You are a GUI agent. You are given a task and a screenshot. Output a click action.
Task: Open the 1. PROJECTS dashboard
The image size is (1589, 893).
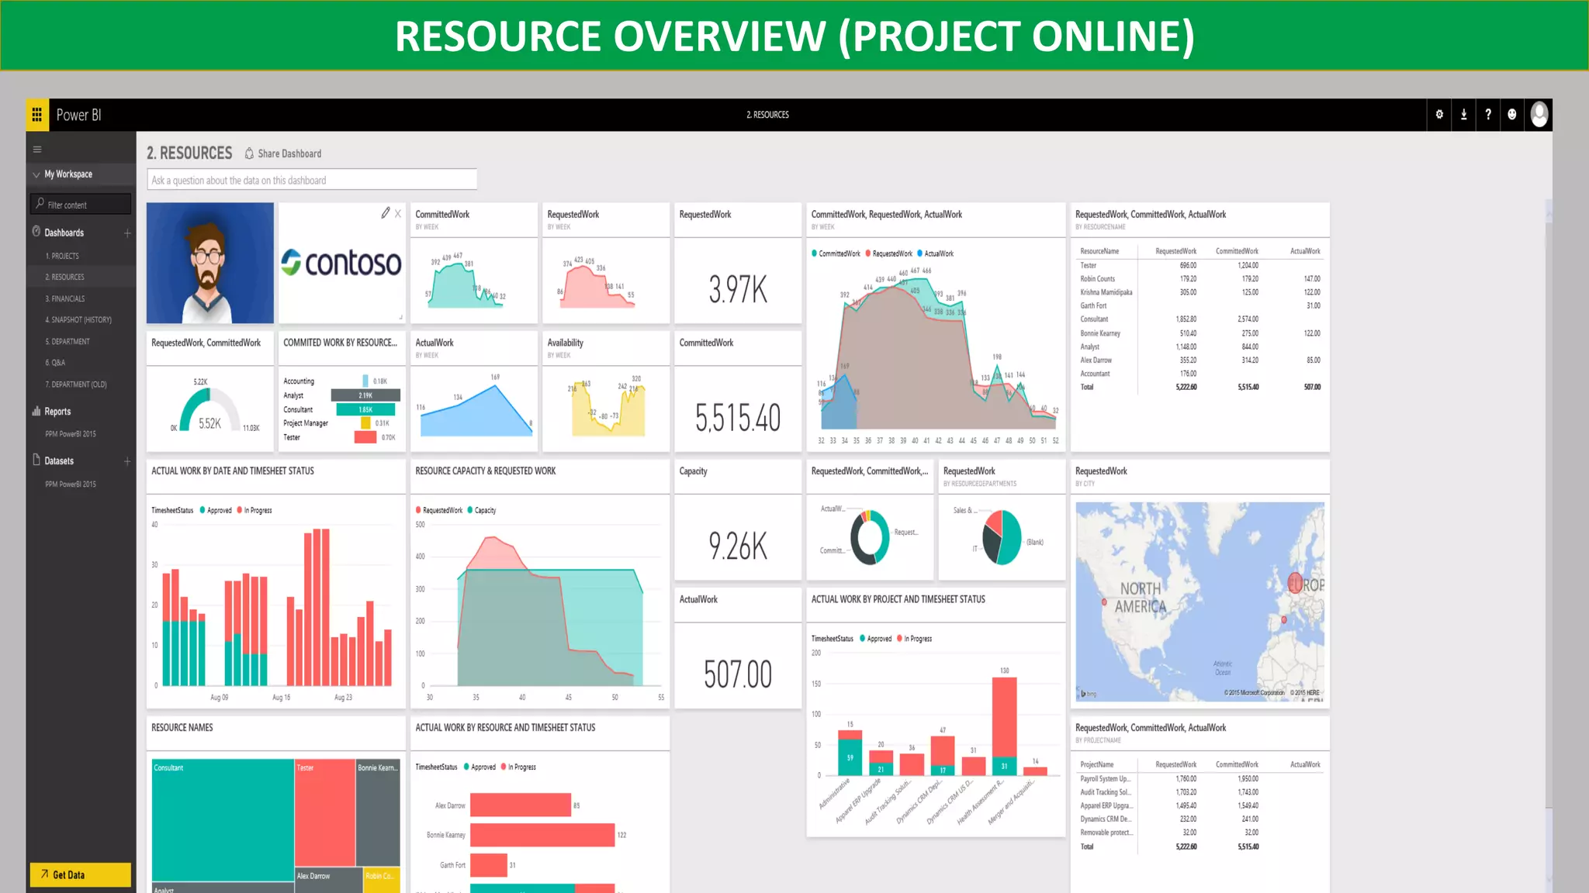click(62, 256)
